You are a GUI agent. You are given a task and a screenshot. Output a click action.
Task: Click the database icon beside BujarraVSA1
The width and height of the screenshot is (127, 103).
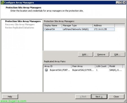[x=46, y=70]
